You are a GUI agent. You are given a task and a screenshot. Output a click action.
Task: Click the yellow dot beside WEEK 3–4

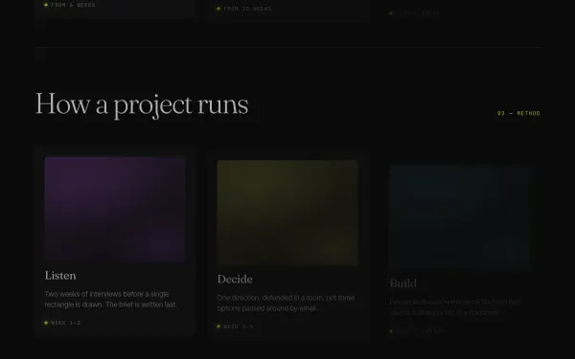point(218,326)
